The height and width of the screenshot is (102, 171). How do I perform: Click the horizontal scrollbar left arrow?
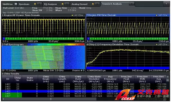[3, 99]
